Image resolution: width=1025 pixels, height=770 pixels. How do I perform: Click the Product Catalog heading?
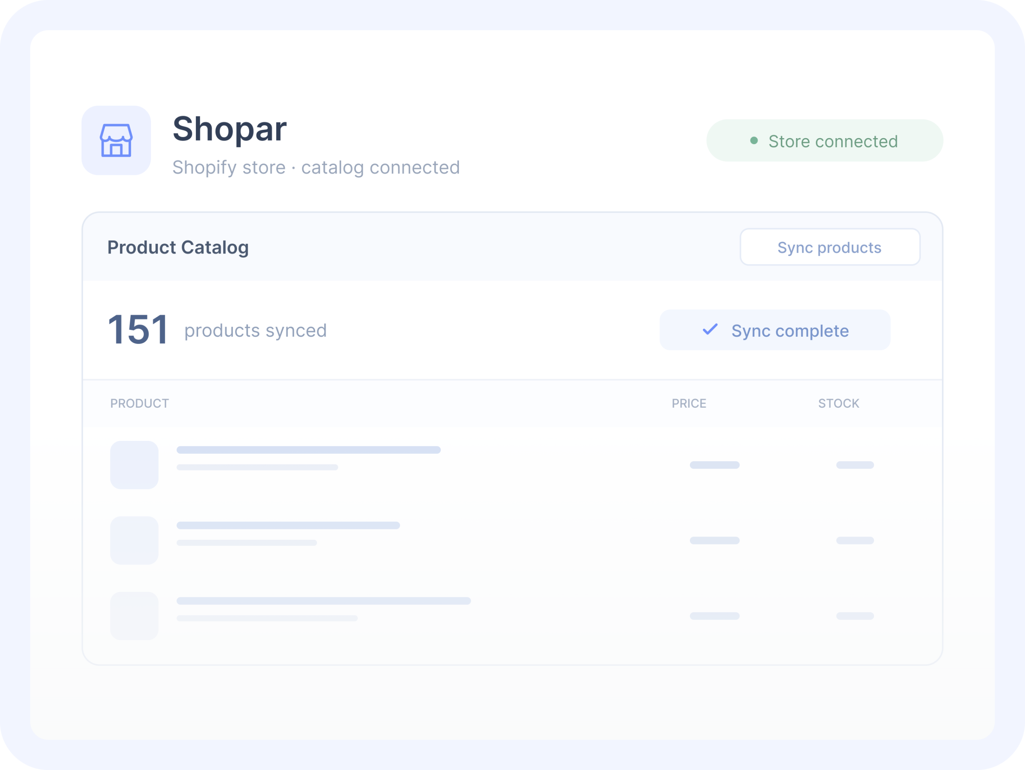point(178,247)
